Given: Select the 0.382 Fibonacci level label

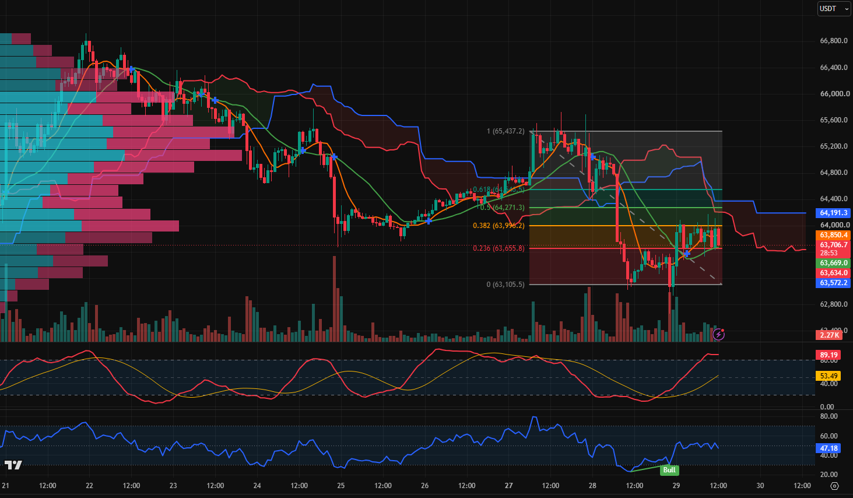Looking at the screenshot, I should pos(499,226).
